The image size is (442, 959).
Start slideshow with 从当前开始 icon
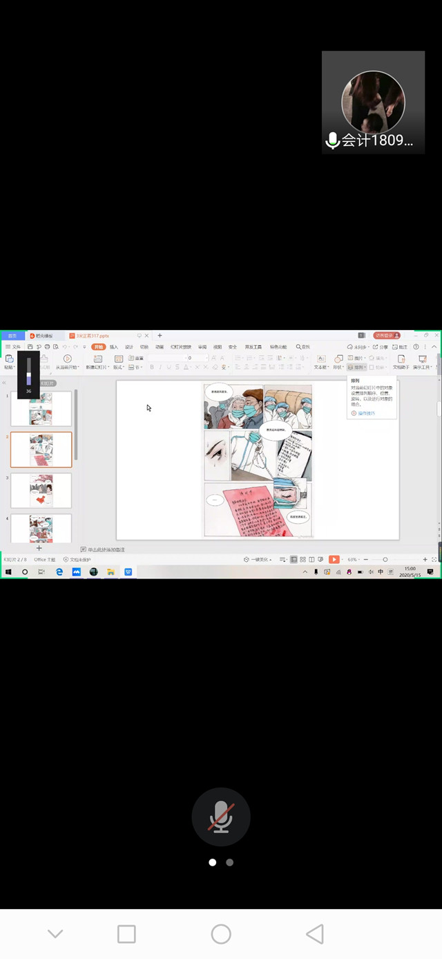point(67,358)
